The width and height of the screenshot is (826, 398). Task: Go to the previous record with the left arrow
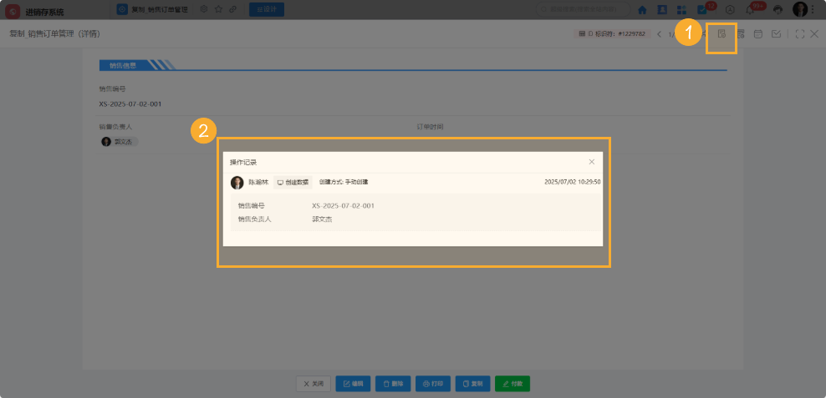coord(659,34)
